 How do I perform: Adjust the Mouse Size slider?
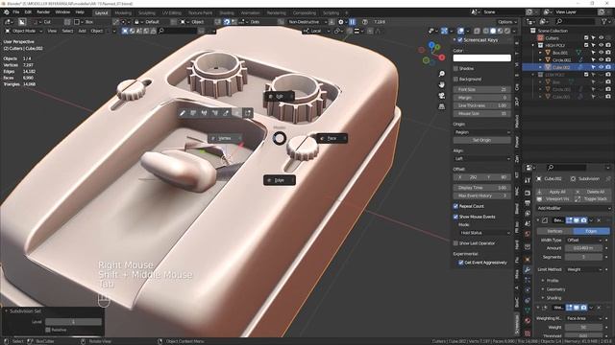[482, 113]
